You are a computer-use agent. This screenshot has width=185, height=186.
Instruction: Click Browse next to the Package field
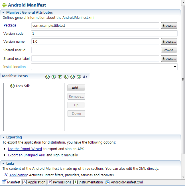click(169, 26)
